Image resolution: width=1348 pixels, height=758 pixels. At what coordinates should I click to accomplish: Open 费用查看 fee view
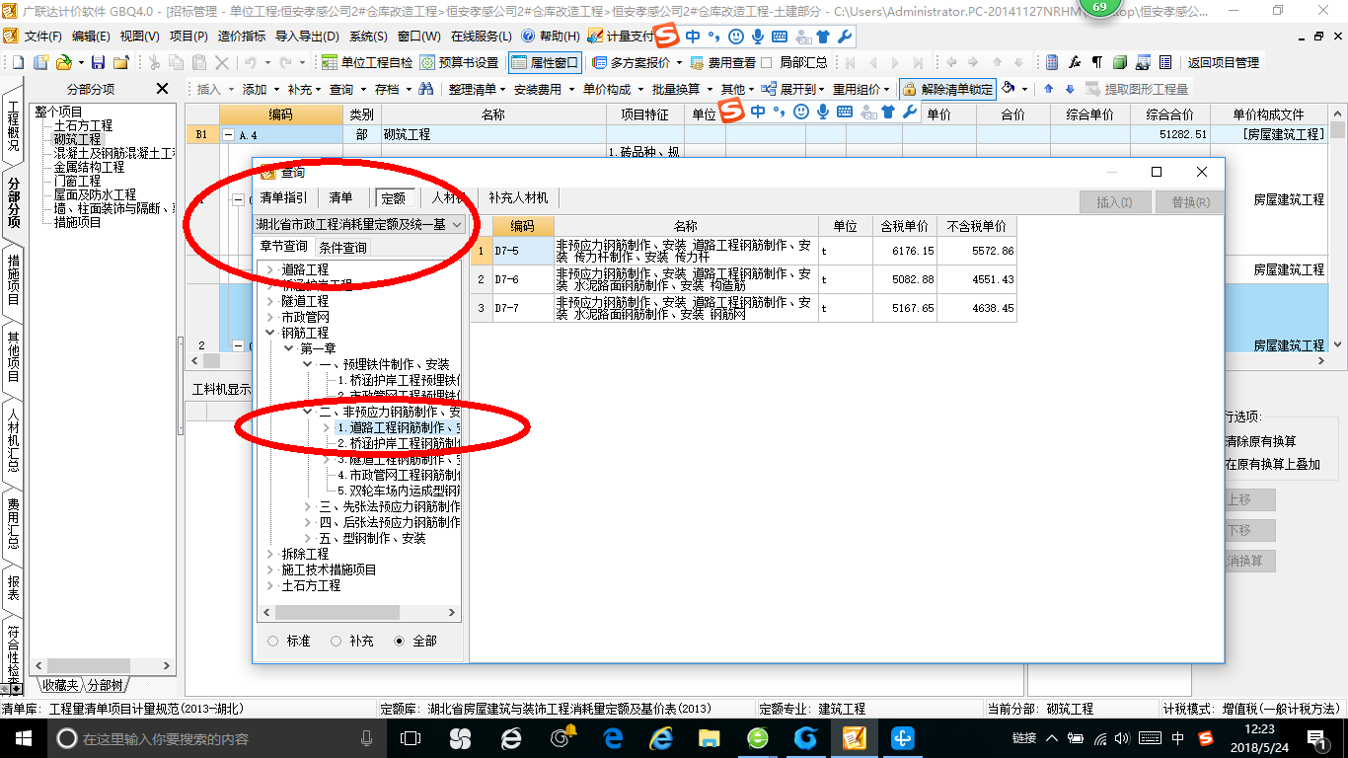722,62
